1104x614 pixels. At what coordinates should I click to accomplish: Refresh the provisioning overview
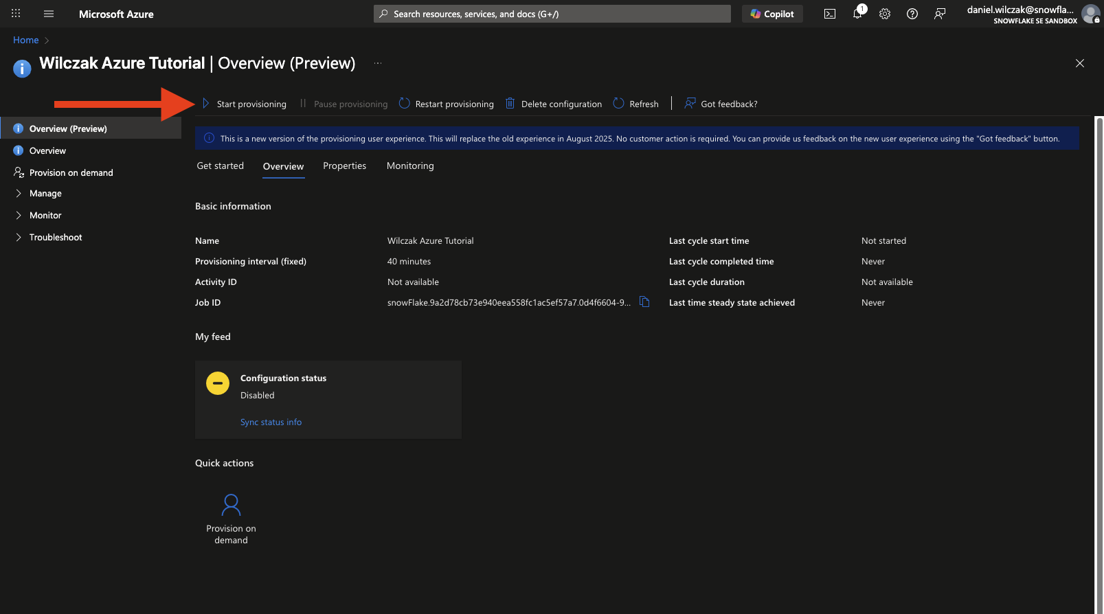pyautogui.click(x=636, y=104)
